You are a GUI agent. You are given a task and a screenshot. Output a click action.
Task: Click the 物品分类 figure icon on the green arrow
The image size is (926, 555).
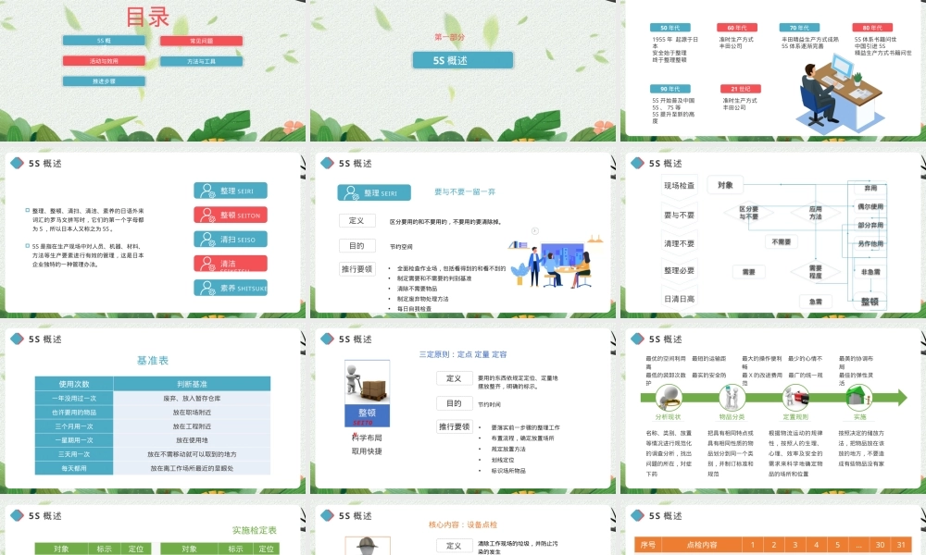click(732, 397)
